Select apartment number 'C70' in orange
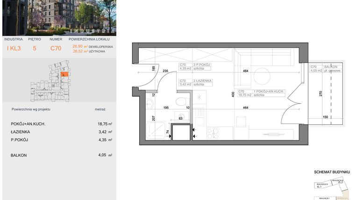This screenshot has width=355, height=200. pyautogui.click(x=56, y=48)
